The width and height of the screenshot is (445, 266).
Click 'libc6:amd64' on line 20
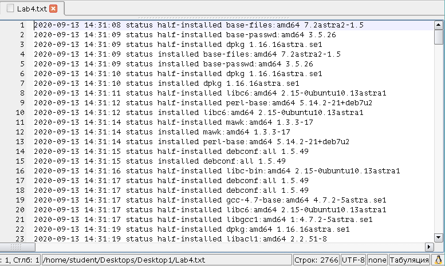[251, 209]
